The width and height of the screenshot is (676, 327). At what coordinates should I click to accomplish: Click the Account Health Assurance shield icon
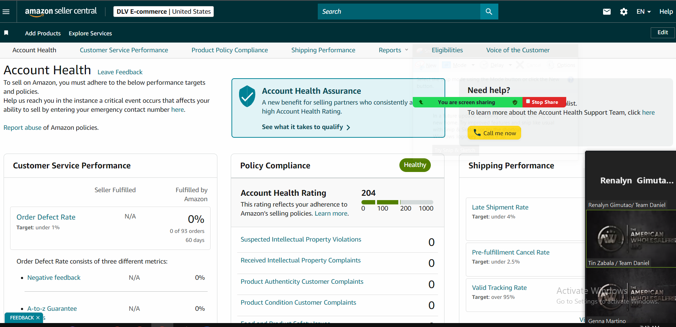(247, 96)
